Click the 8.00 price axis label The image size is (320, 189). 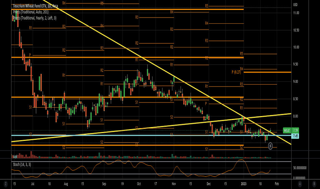296,116
